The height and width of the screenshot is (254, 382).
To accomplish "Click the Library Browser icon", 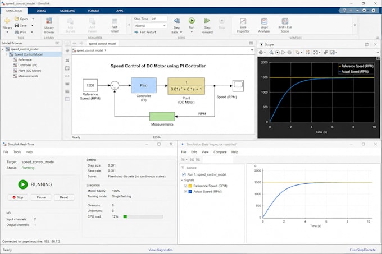I will click(x=49, y=21).
